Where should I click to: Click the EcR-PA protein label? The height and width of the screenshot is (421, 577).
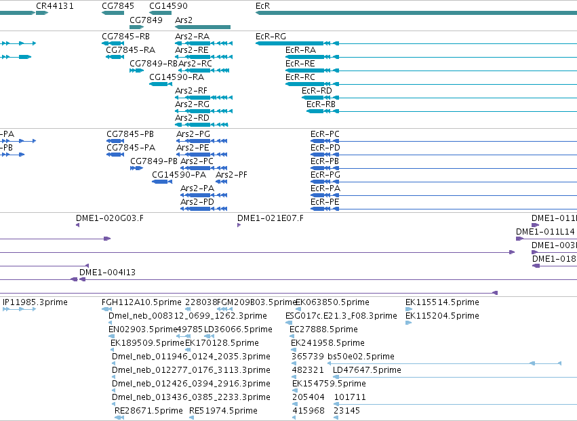pos(325,188)
